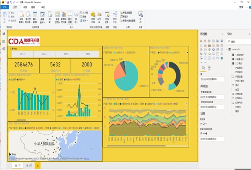Toggle the 跨报表 cross-report switch
251x170 pixels.
click(x=205, y=124)
